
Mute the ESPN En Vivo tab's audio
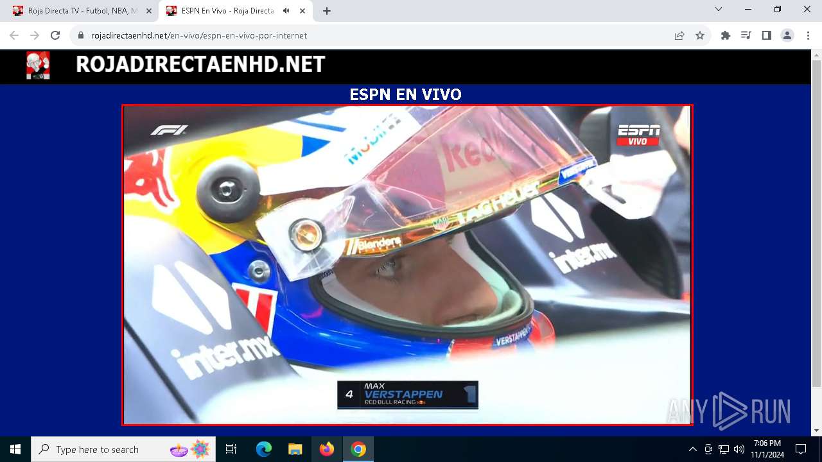tap(286, 11)
